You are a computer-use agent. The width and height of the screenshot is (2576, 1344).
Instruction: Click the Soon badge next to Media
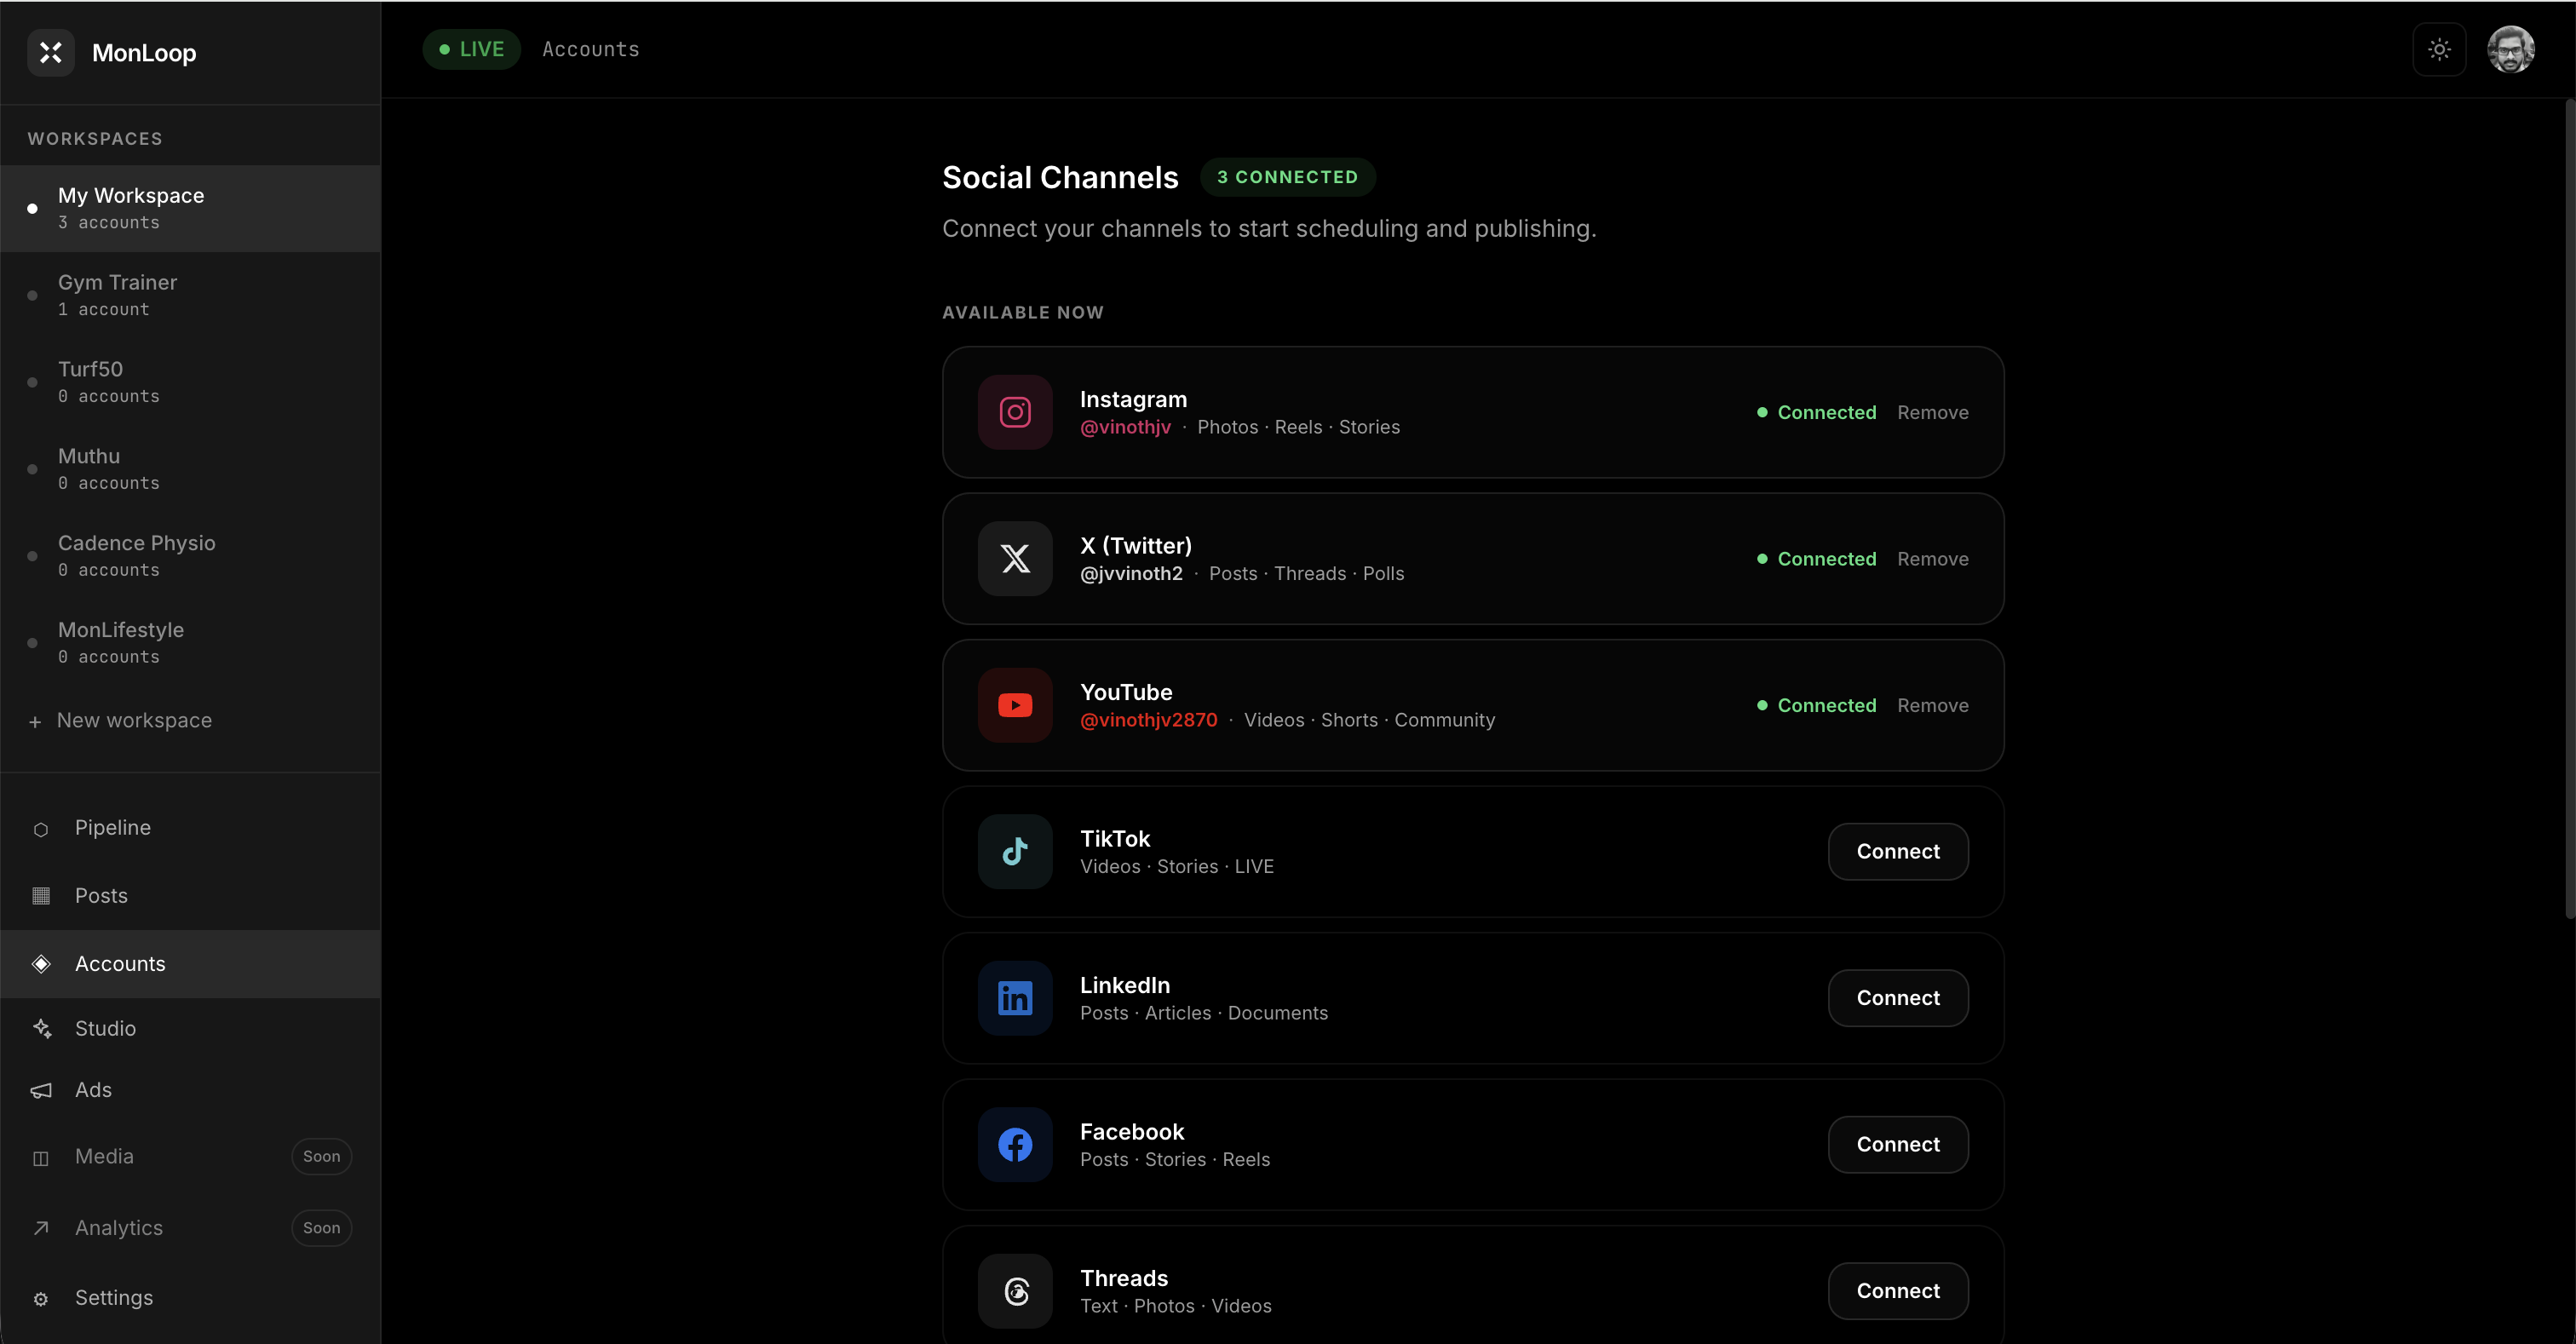point(321,1156)
